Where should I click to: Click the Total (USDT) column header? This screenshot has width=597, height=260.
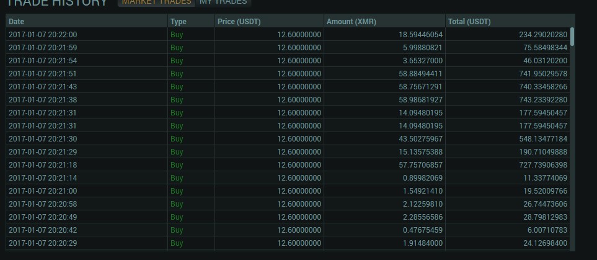click(469, 22)
